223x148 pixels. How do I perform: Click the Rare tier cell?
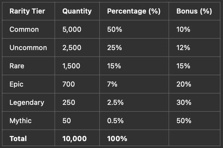[17, 66]
